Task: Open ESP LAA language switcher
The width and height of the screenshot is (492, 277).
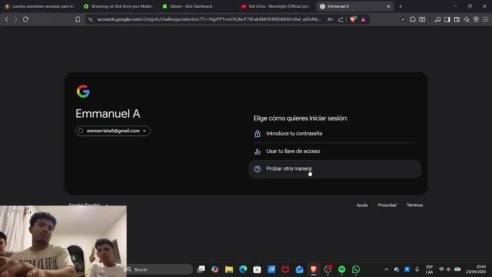Action: (429, 269)
